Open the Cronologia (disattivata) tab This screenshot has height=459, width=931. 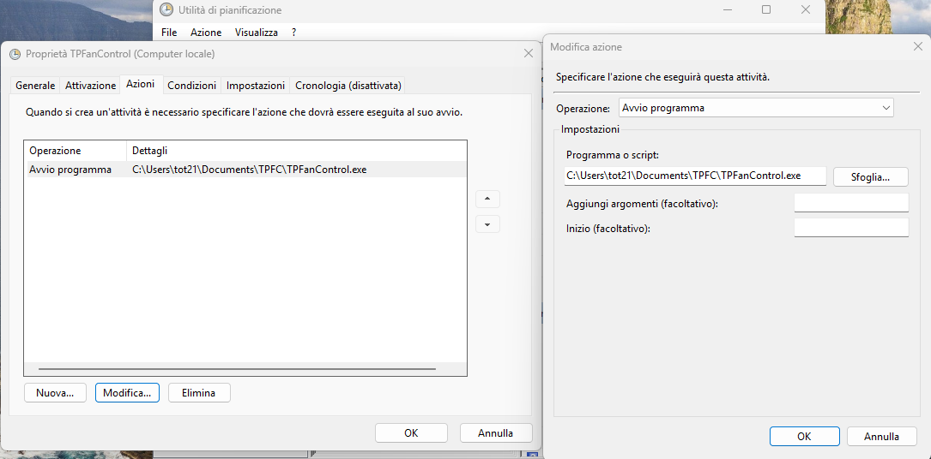coord(348,86)
